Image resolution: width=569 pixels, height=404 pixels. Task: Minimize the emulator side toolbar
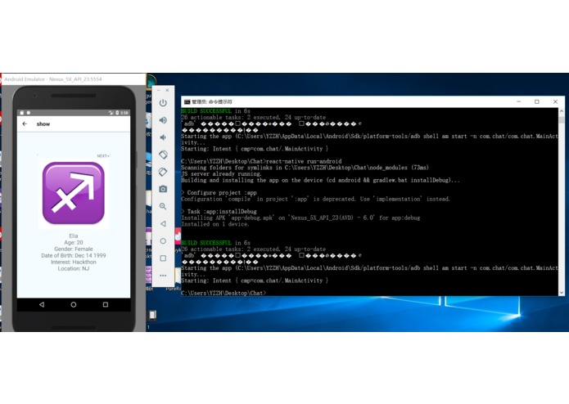tap(159, 90)
